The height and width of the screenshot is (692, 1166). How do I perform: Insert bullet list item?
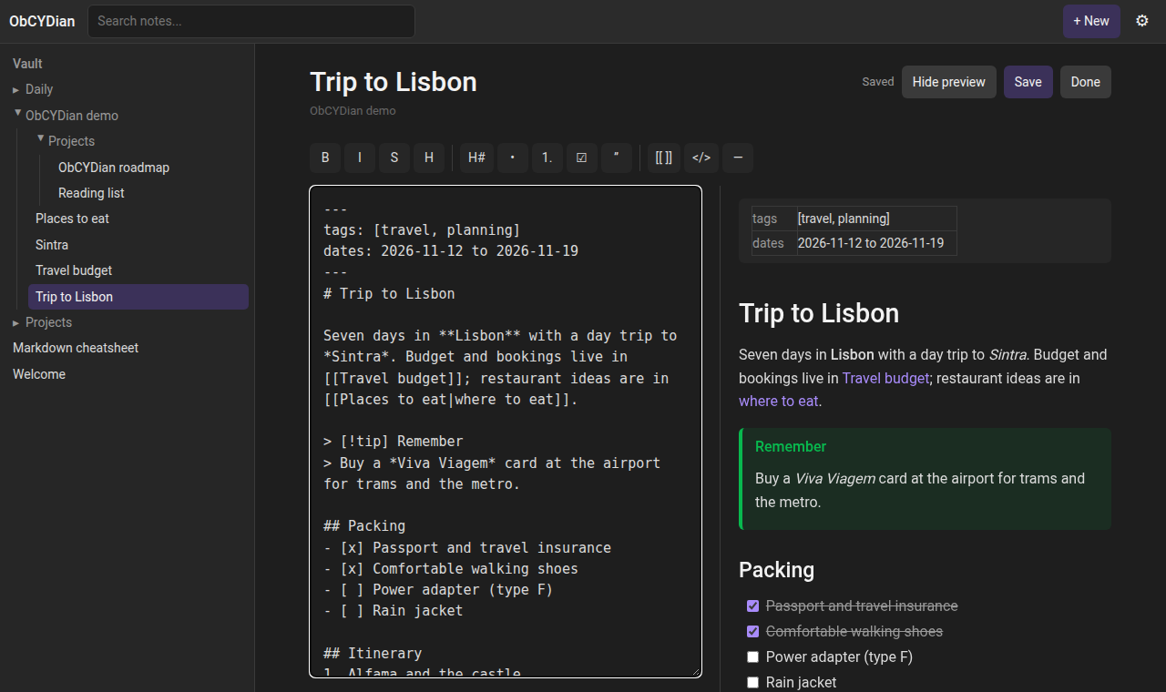tap(513, 158)
